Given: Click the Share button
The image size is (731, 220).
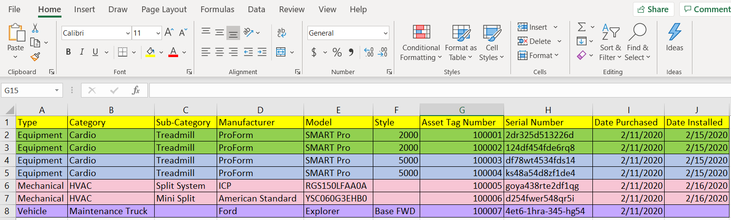Looking at the screenshot, I should coord(653,9).
